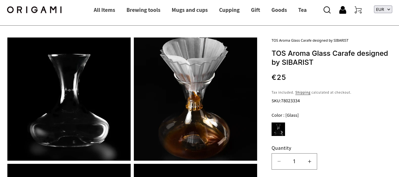Click the ORIGAMI logo
399x177 pixels.
tap(34, 10)
